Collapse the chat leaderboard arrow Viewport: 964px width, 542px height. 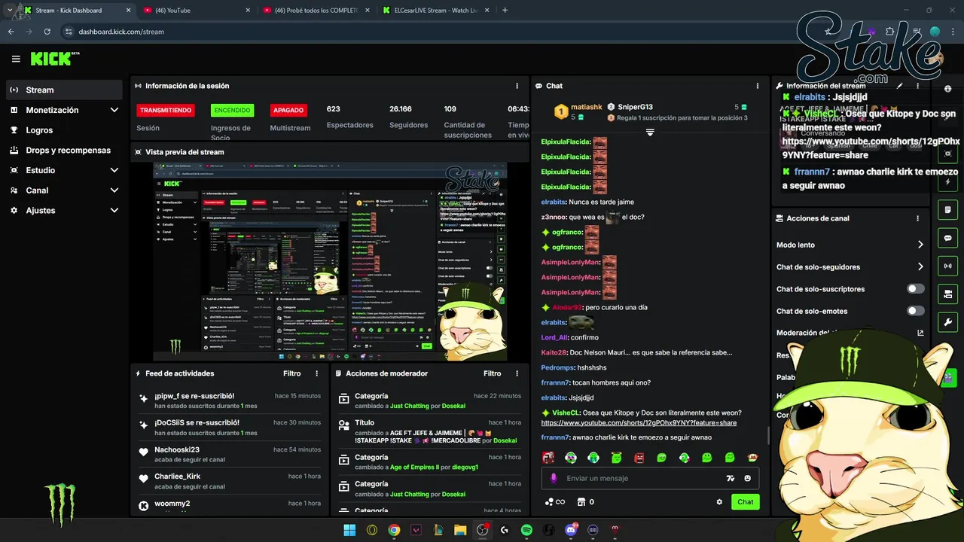650,132
